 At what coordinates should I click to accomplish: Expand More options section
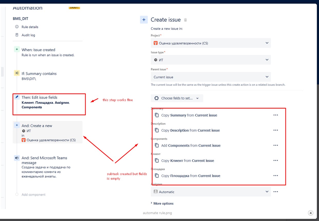pos(162,204)
